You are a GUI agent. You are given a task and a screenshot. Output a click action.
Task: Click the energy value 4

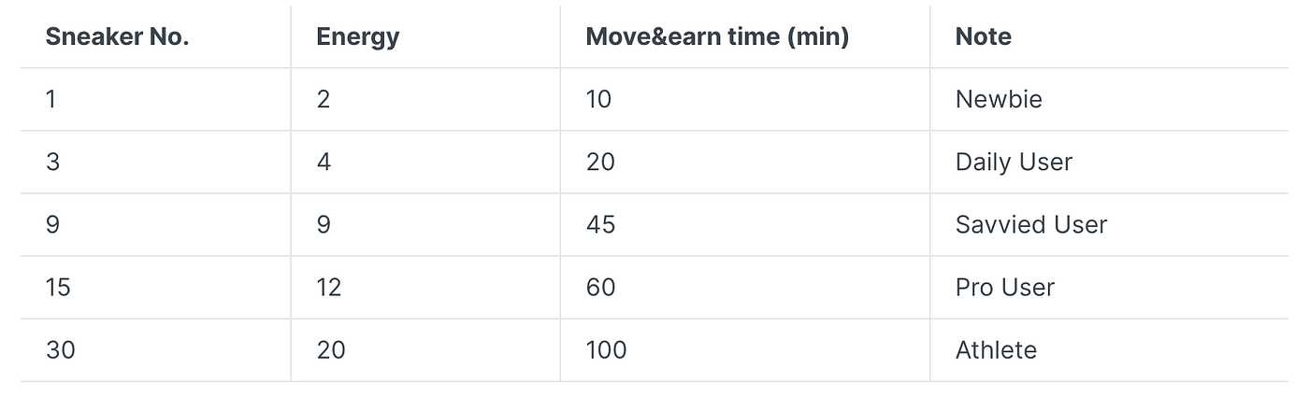click(324, 162)
